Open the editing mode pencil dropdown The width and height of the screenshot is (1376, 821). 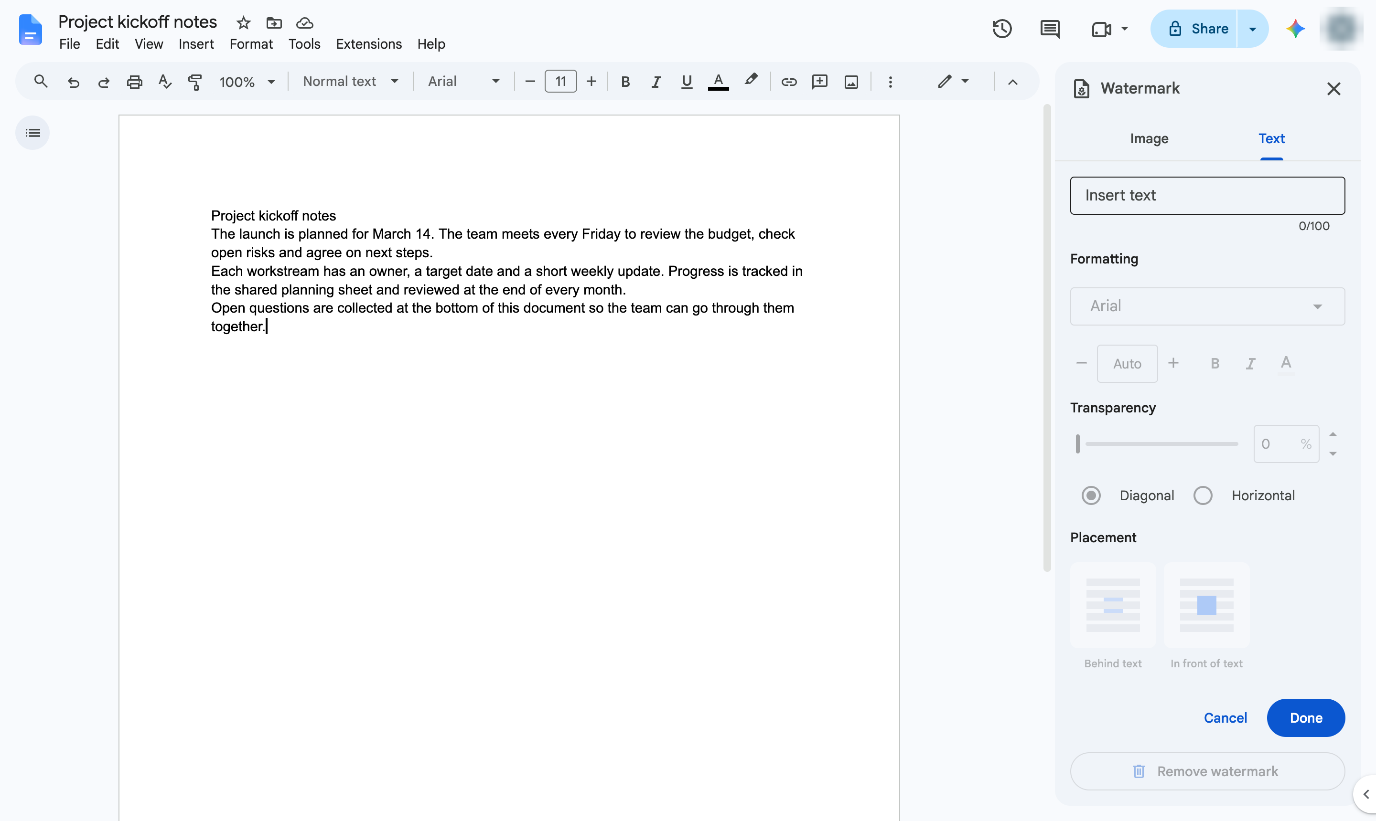tap(953, 82)
